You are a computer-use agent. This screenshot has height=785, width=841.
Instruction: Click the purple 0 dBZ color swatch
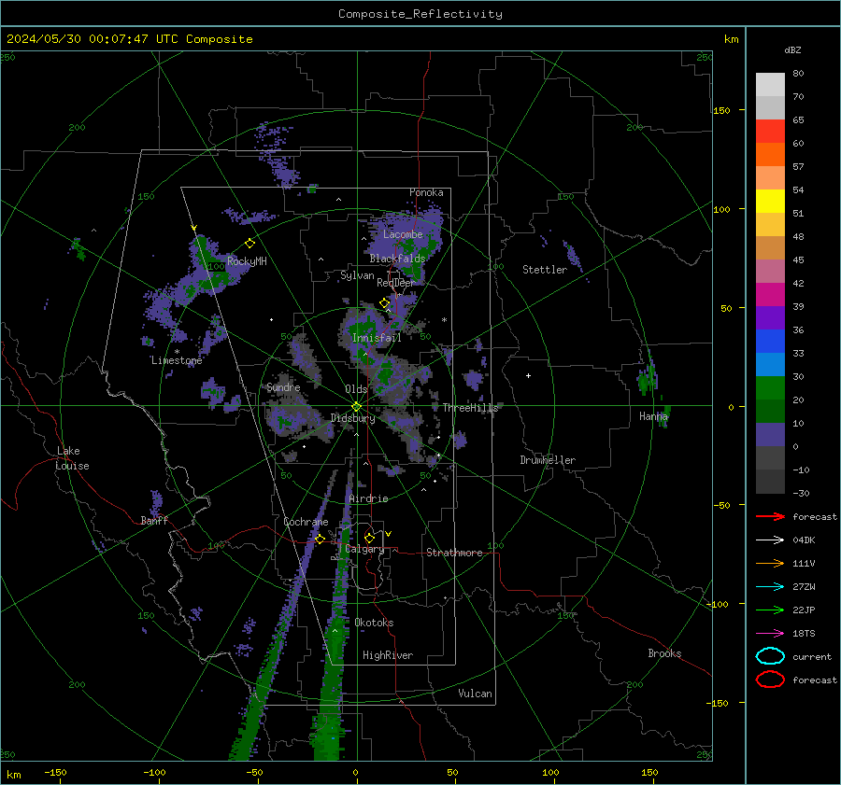tap(770, 434)
